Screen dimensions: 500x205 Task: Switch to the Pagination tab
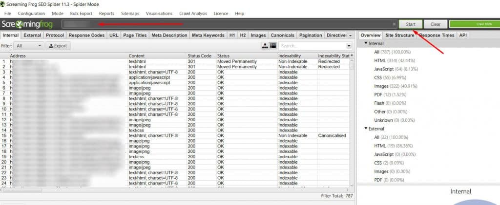coord(311,35)
